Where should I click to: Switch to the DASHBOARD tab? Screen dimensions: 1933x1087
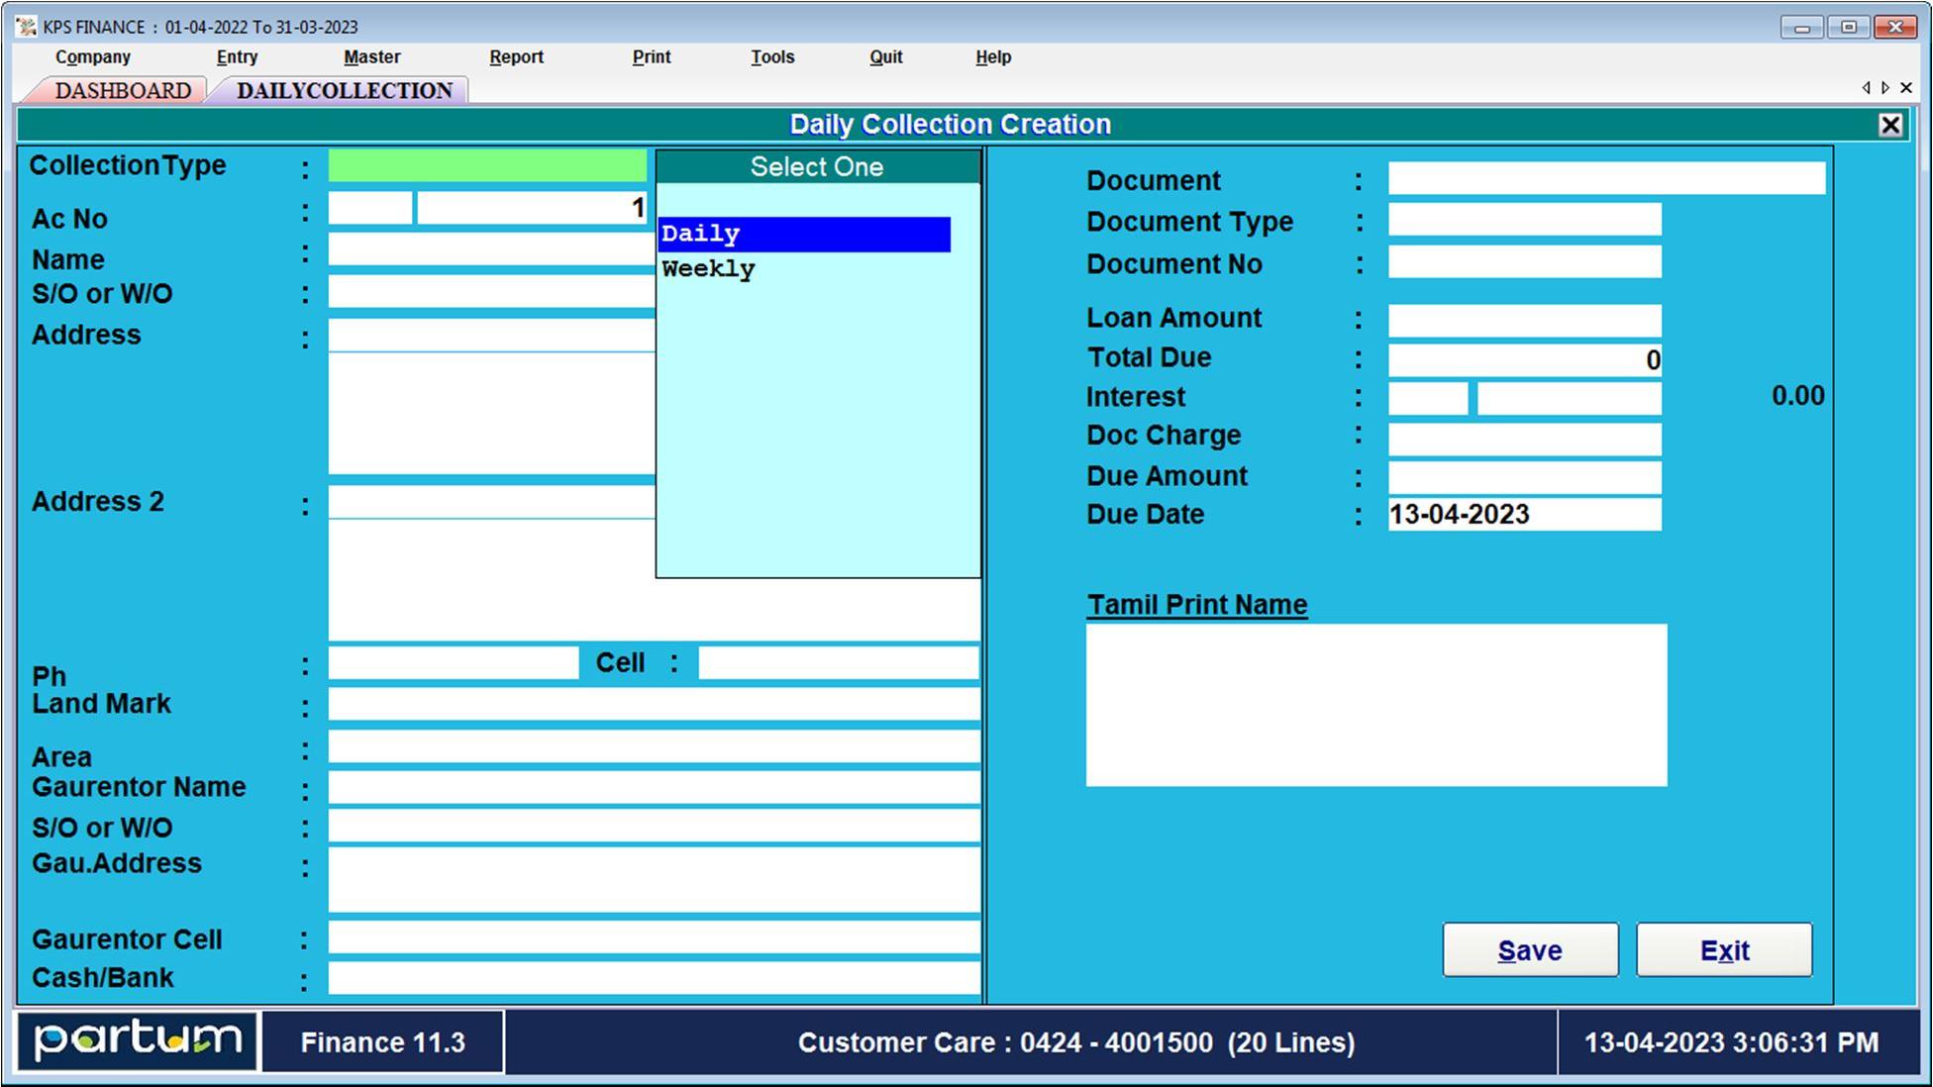tap(123, 90)
